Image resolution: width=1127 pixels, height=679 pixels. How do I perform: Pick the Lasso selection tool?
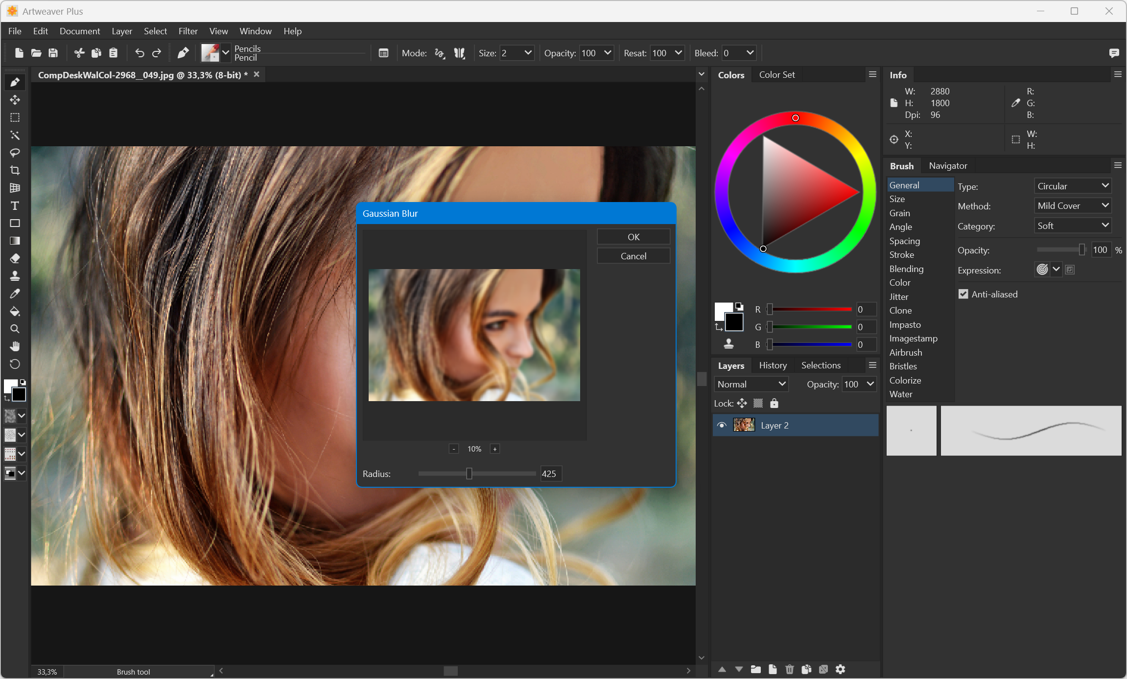point(15,153)
